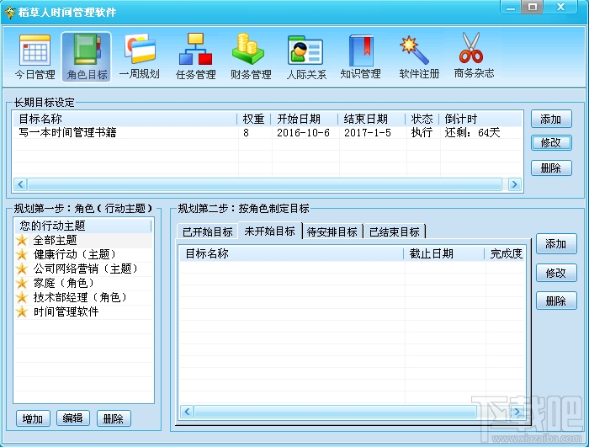Click 您的行动主题 list header
The image size is (589, 447).
tap(82, 226)
